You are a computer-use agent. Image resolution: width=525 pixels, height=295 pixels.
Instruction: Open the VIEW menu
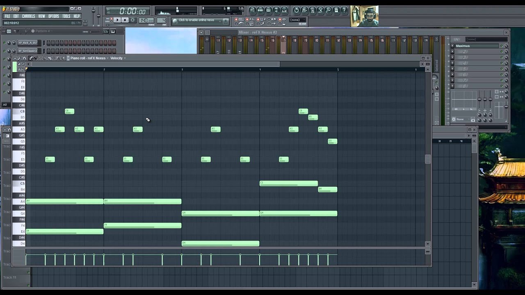(x=41, y=16)
